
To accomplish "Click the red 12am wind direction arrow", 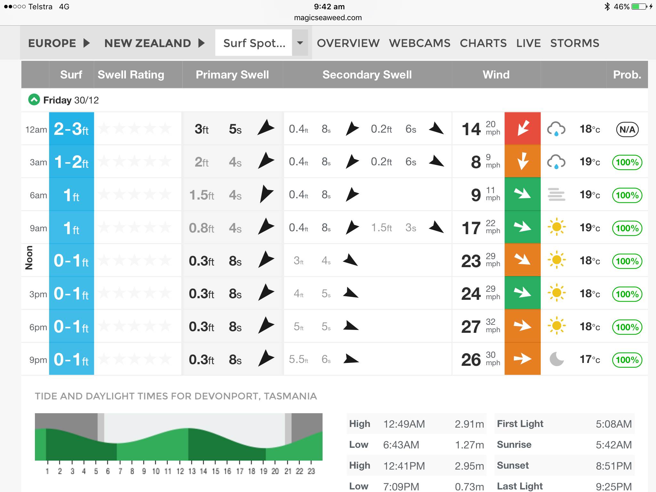I will click(x=522, y=128).
